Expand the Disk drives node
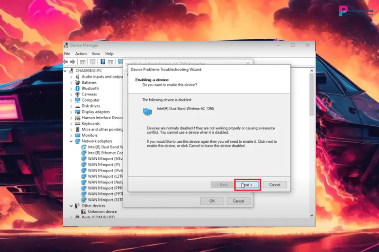 click(72, 106)
